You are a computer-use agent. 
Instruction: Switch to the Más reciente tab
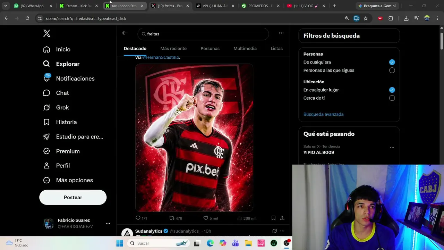pyautogui.click(x=173, y=49)
